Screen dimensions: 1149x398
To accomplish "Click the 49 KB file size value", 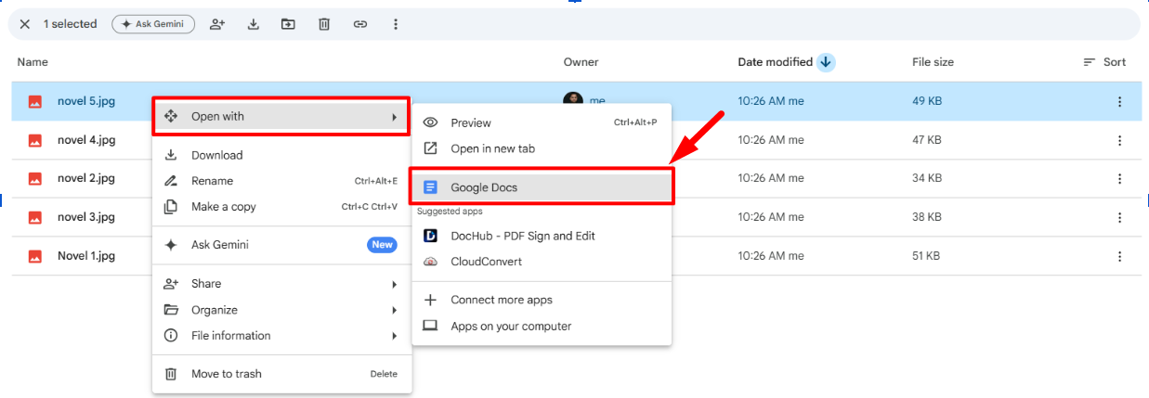I will tap(927, 101).
